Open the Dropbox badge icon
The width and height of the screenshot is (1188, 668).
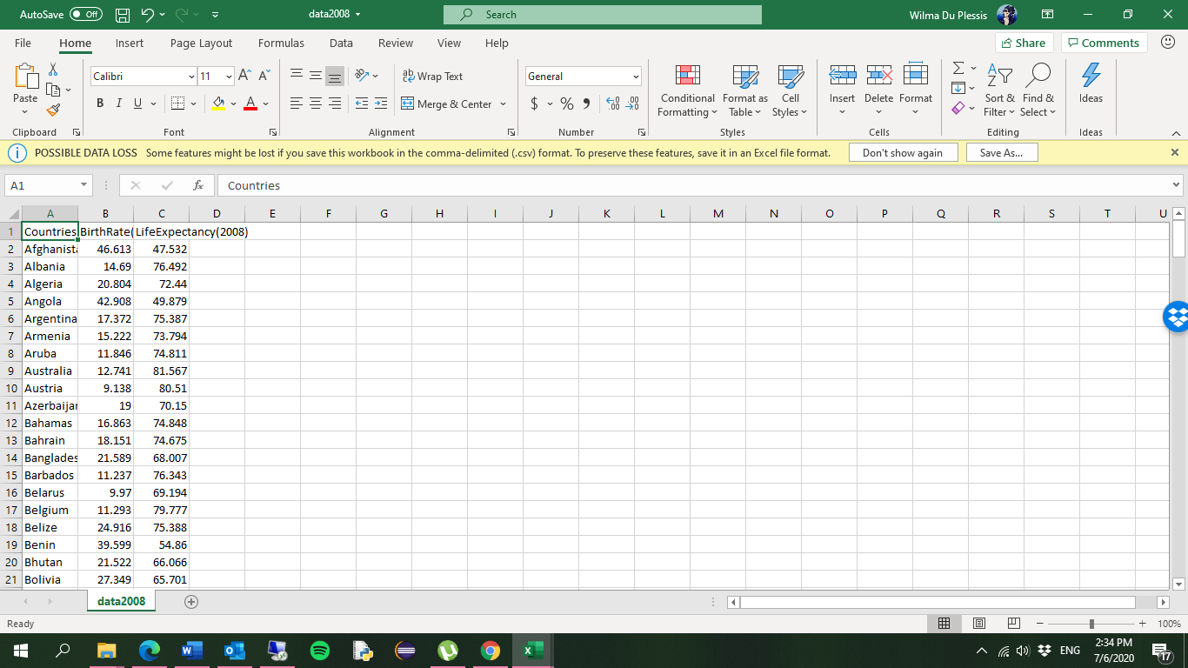[x=1176, y=318]
